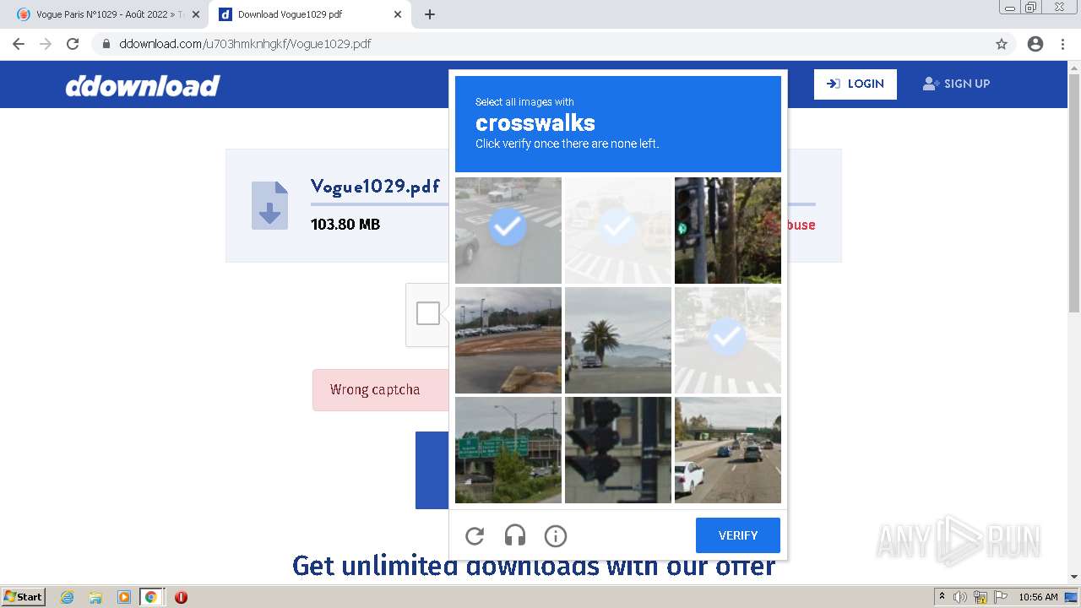Click the 103.80 MB size text
1081x608 pixels.
point(345,225)
